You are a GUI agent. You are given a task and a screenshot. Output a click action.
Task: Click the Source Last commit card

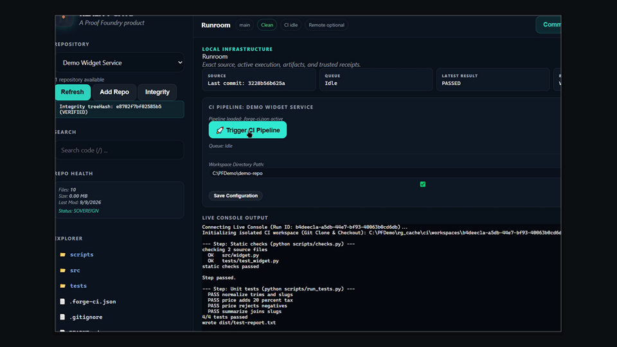(259, 80)
